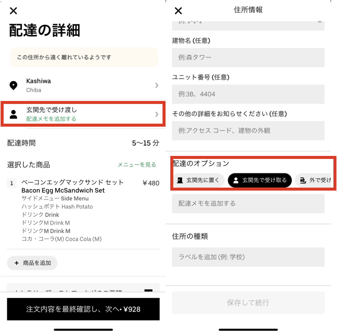Open the 配達メモを追加する green link
Screen dimensions: 337x334
[x=51, y=119]
